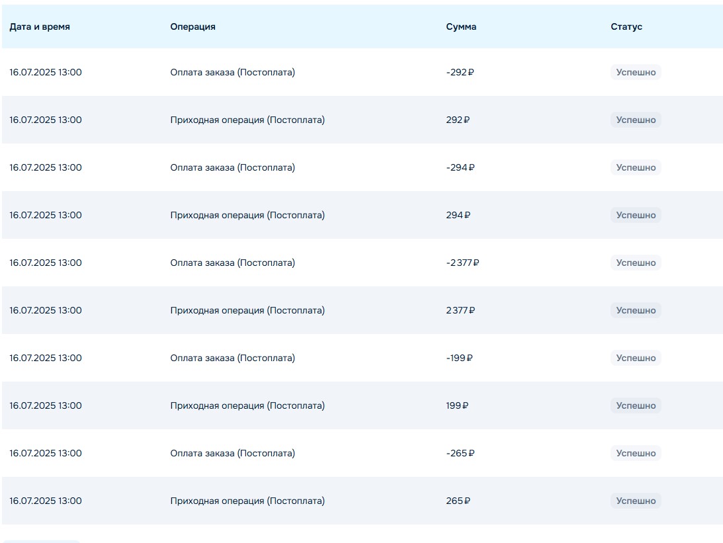Click the "Дата и время" column header
This screenshot has width=723, height=543.
click(40, 27)
